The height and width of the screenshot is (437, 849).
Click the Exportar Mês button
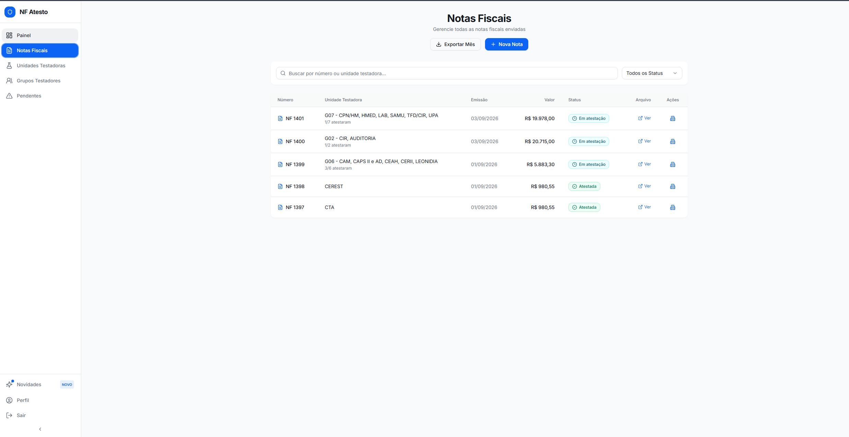click(x=455, y=44)
